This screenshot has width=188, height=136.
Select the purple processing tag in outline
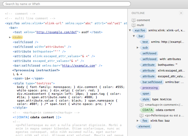[x=149, y=88]
